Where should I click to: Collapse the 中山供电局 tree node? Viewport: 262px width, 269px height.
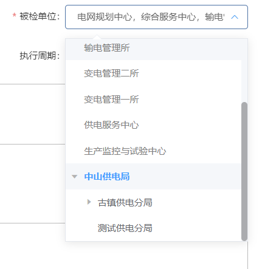tap(75, 177)
